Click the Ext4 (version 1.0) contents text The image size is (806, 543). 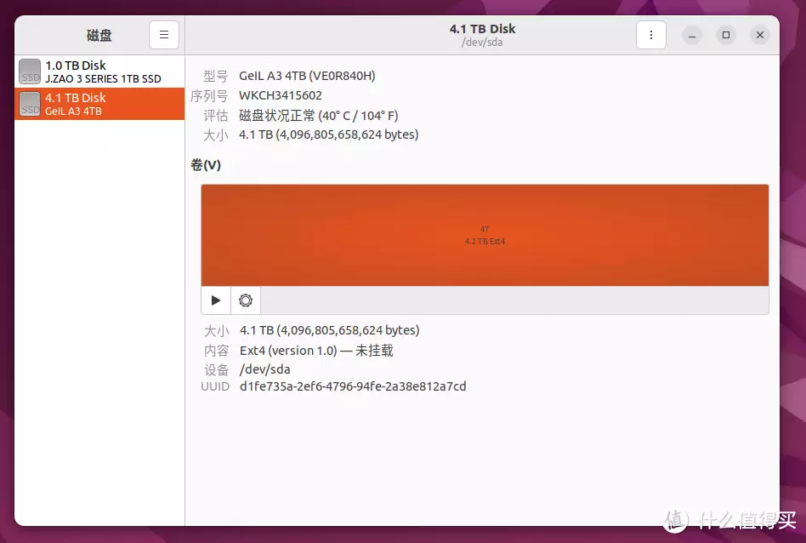point(316,351)
